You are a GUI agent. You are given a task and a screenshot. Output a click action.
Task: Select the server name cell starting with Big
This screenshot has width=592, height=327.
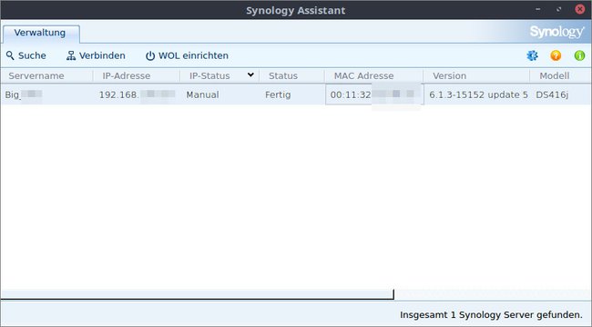[46, 94]
